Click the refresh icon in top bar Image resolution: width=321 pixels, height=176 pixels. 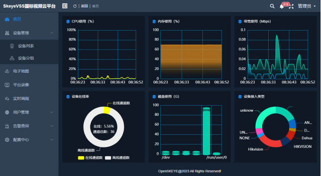75,6
